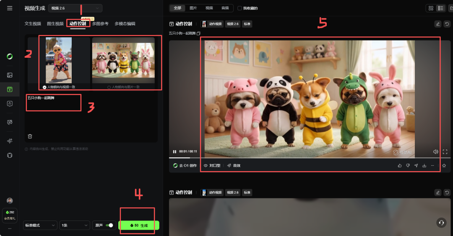The width and height of the screenshot is (453, 236).
Task: Favorite the video with the star icon
Action: tap(444, 166)
